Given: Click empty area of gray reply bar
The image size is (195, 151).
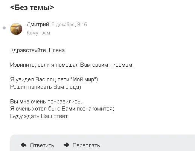Looking at the screenshot, I should (x=148, y=144).
